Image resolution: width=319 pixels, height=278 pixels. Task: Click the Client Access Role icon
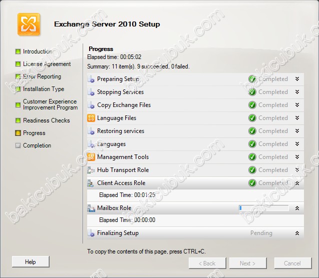coord(91,183)
